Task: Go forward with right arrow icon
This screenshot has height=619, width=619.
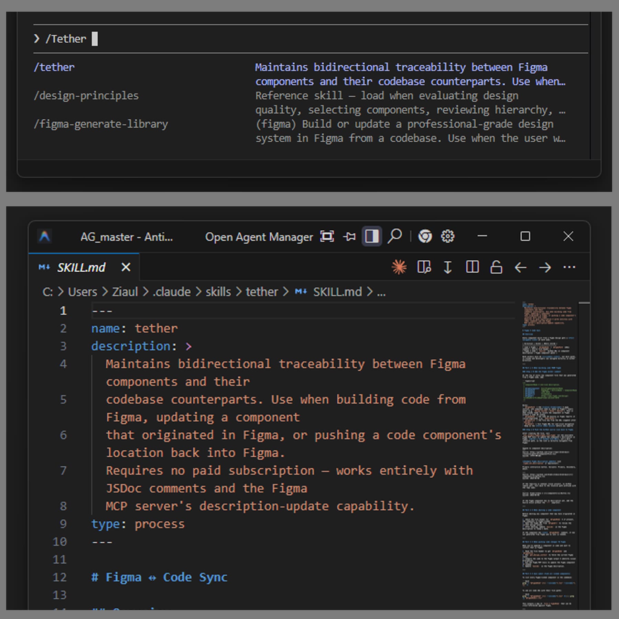Action: pos(545,267)
